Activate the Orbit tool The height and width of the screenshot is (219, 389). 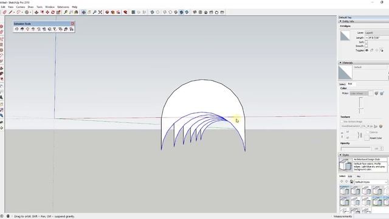[84, 12]
